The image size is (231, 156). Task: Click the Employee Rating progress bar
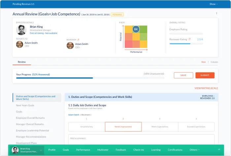(x=186, y=34)
